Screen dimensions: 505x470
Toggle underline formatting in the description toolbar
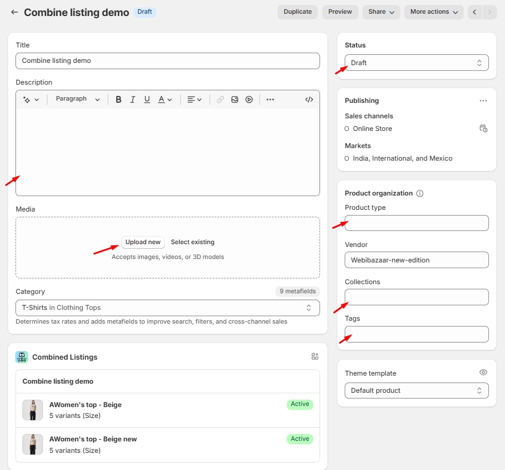point(147,99)
